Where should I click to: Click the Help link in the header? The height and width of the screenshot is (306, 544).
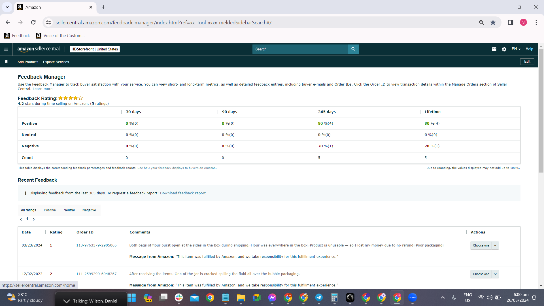(x=529, y=49)
